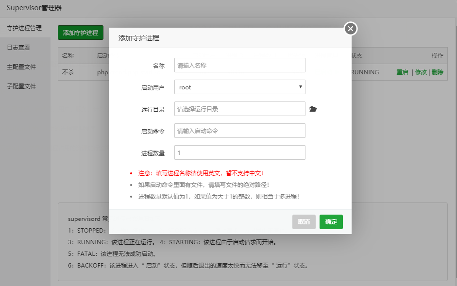Click the RUNNING status cell
Screen dimensions: 457x286
(365, 72)
